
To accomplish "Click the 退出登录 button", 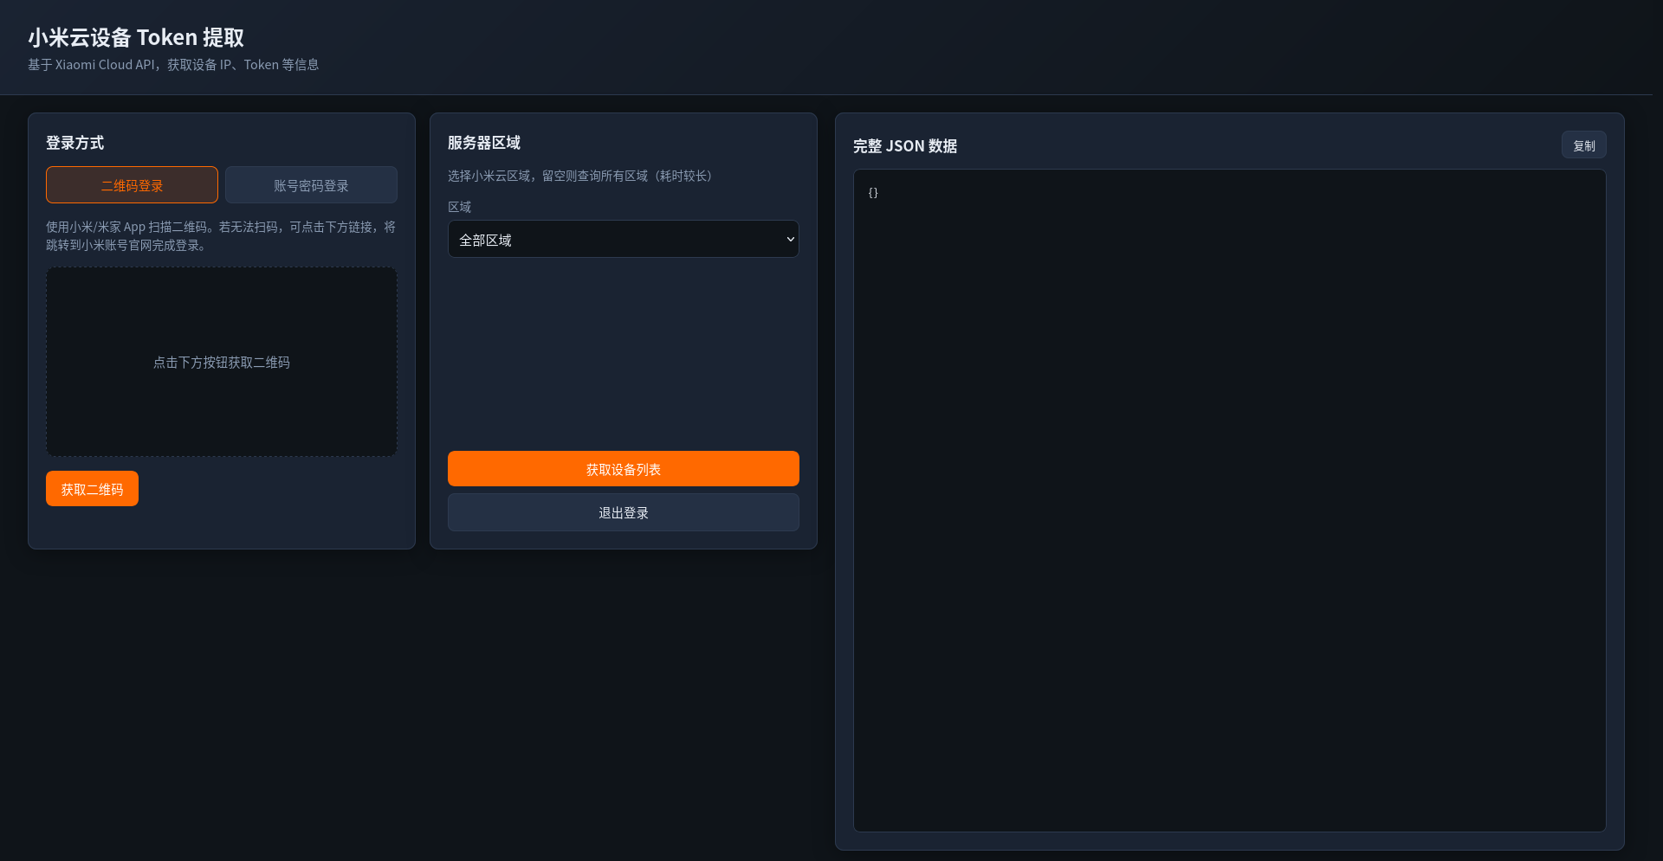I will click(x=623, y=512).
